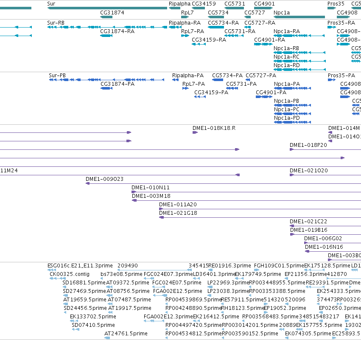Screen dimensions: 361x340
Task: Click the Ripalpha-RA transcript
Action: tap(175, 27)
